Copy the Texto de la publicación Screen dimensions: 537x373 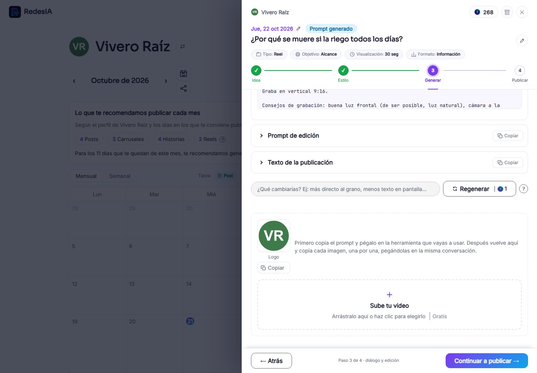(508, 163)
